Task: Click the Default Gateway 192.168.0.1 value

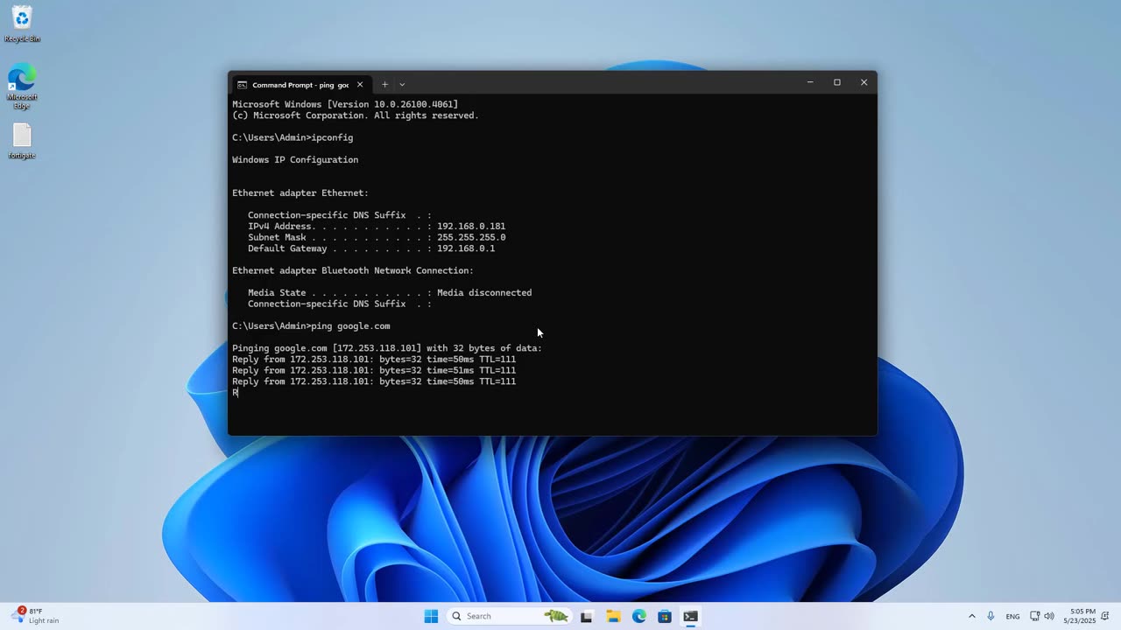Action: coord(466,248)
